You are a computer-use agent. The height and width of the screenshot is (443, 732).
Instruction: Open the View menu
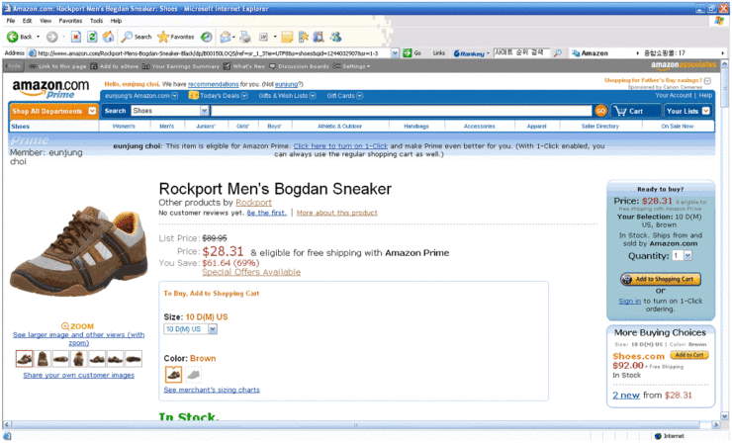click(x=46, y=21)
